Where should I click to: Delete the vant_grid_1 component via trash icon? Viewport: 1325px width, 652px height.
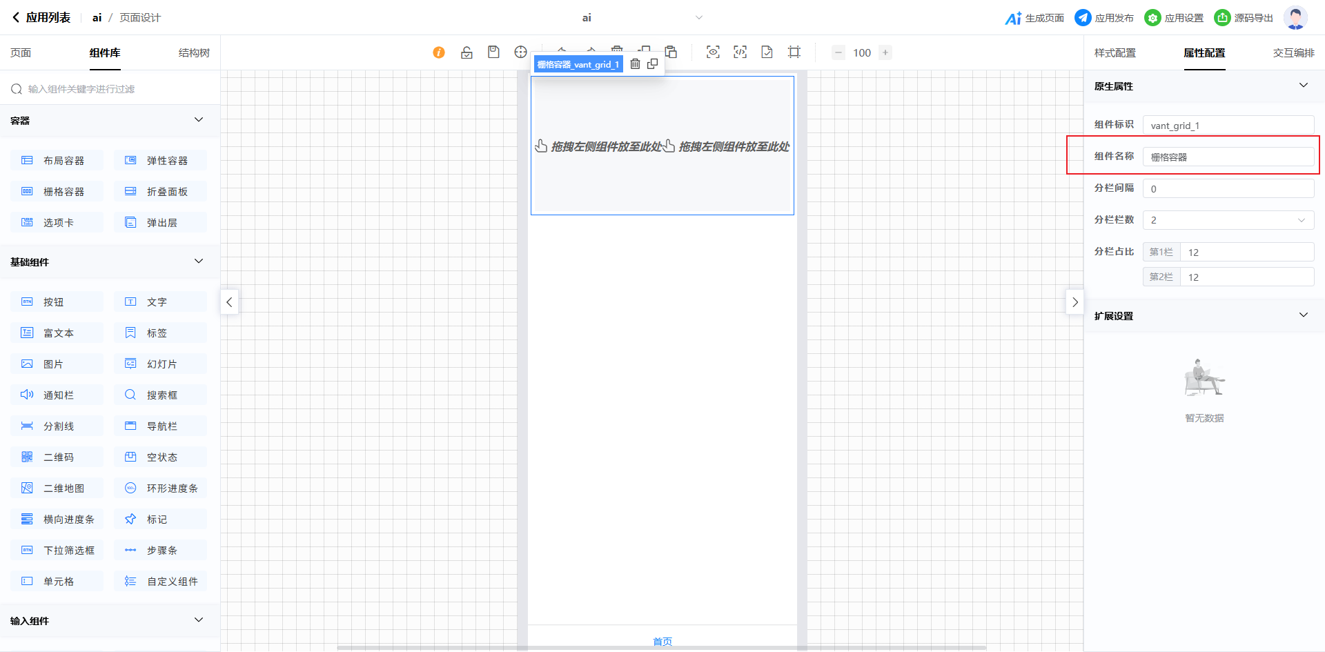point(635,64)
